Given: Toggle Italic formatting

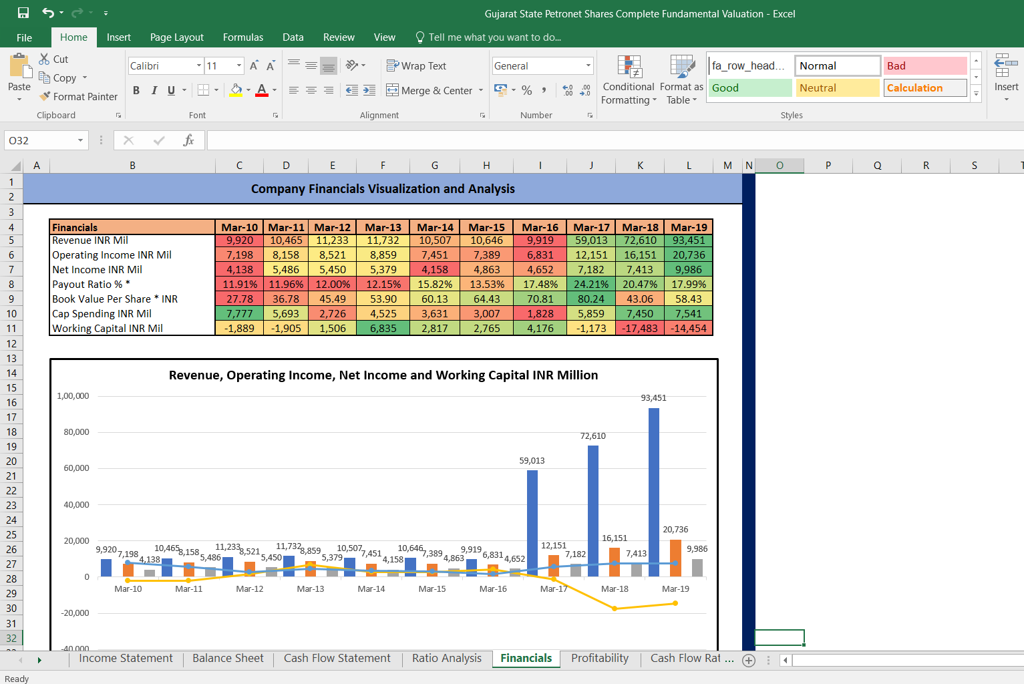Looking at the screenshot, I should click(154, 90).
